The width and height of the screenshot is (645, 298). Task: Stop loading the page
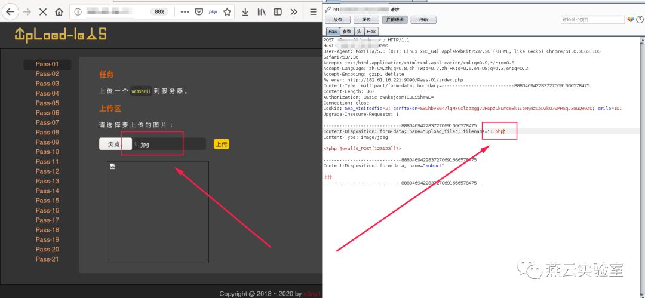[43, 11]
